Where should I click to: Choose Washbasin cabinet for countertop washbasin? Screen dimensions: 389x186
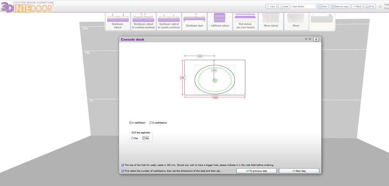[143, 21]
